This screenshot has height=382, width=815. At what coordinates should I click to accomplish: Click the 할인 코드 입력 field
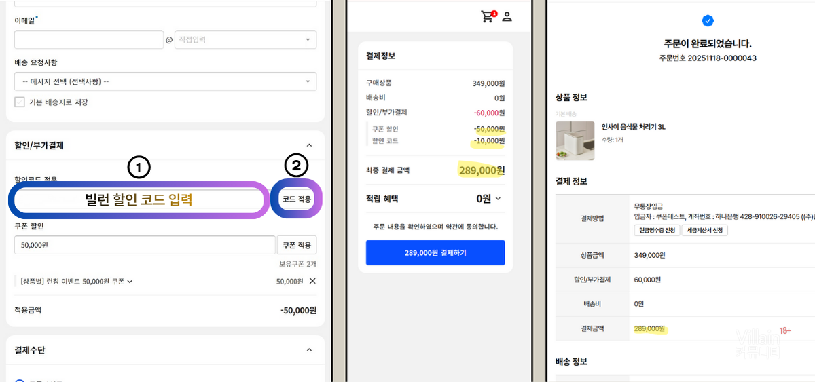139,199
